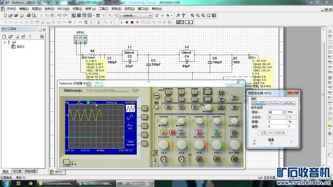
Task: Switch to the 可见度 tab
Action: (x=17, y=171)
